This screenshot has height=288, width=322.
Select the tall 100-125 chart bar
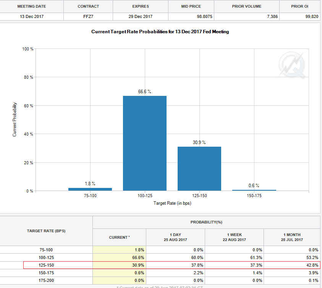pos(144,143)
